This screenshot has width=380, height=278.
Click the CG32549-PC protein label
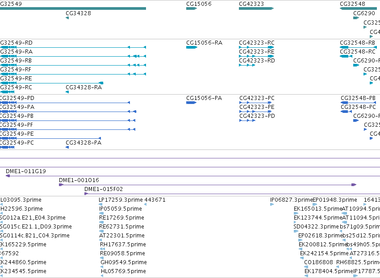click(17, 143)
